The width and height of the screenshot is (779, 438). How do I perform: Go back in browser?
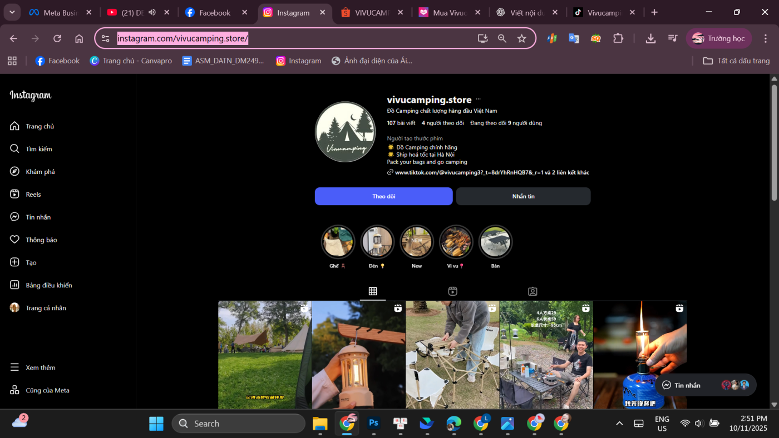pyautogui.click(x=13, y=38)
